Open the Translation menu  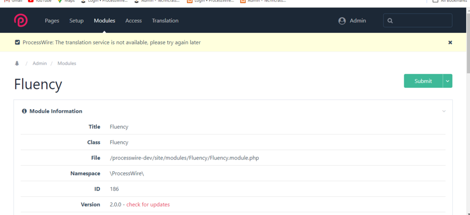[x=165, y=21]
